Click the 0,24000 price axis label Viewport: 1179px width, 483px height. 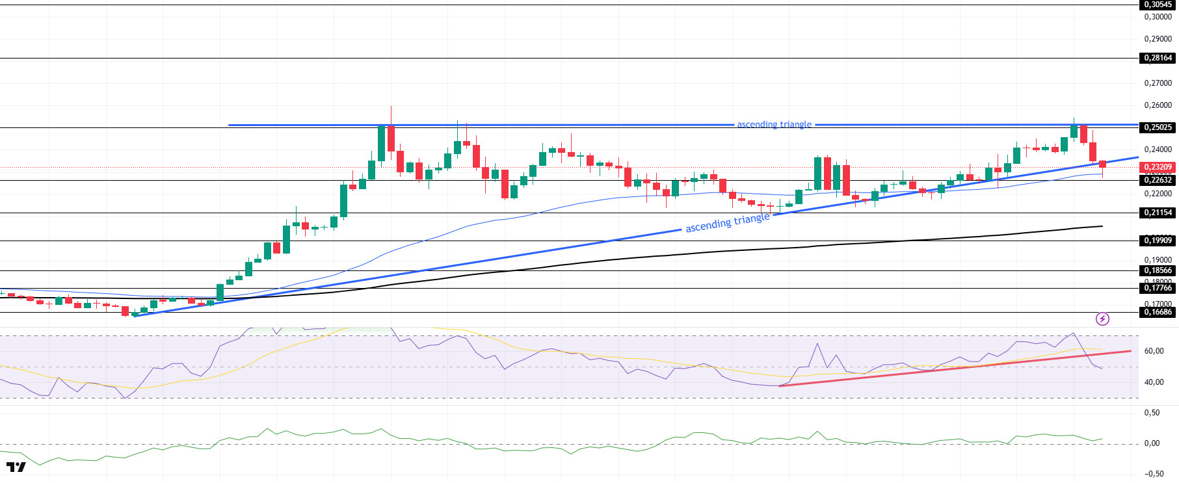[1158, 150]
